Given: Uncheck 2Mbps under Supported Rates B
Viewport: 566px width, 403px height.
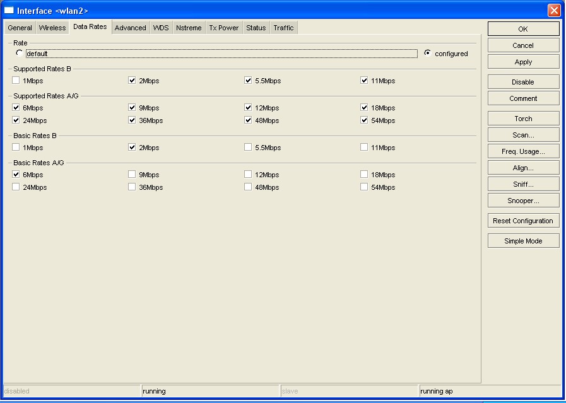Looking at the screenshot, I should coord(132,81).
